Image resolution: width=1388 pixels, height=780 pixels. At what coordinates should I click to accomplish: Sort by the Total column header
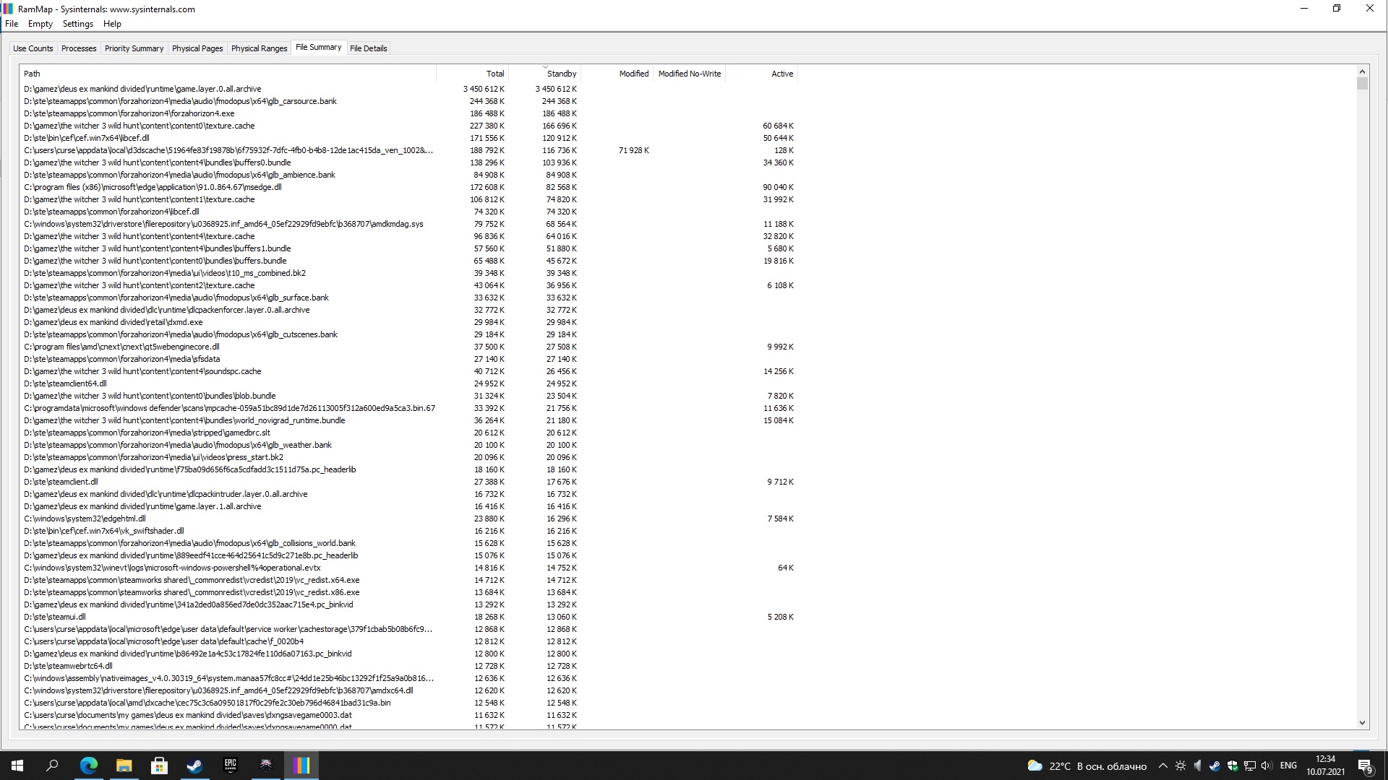[x=472, y=74]
